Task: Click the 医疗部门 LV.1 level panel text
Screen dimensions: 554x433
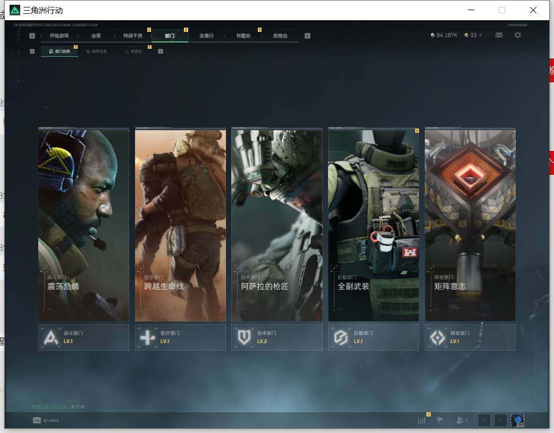Action: pyautogui.click(x=170, y=337)
